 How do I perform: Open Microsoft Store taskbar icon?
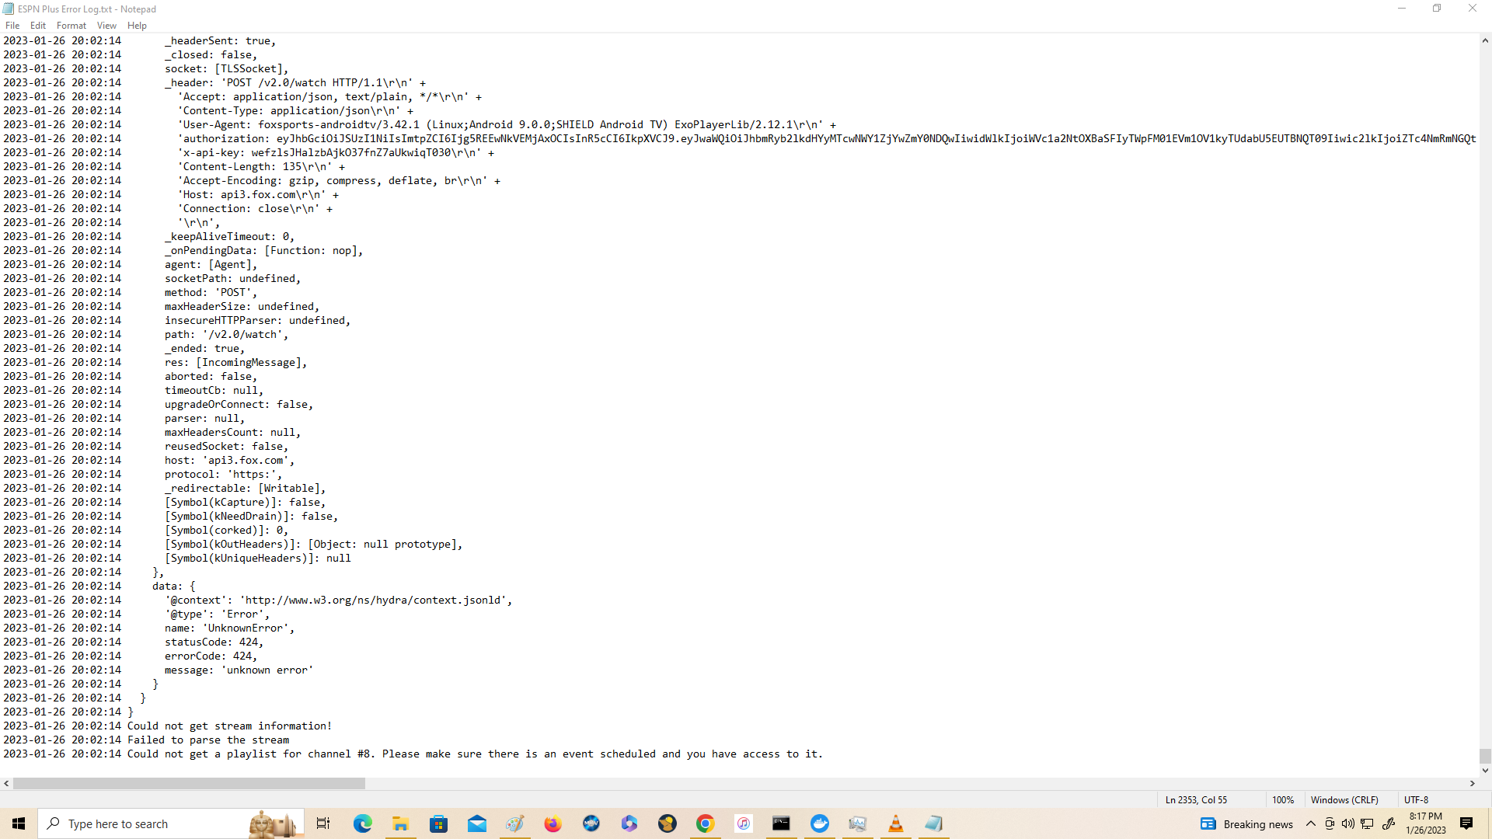(x=438, y=823)
